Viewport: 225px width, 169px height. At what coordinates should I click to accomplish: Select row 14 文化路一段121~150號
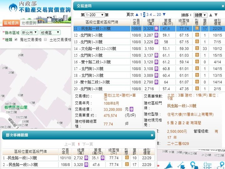[149, 49]
